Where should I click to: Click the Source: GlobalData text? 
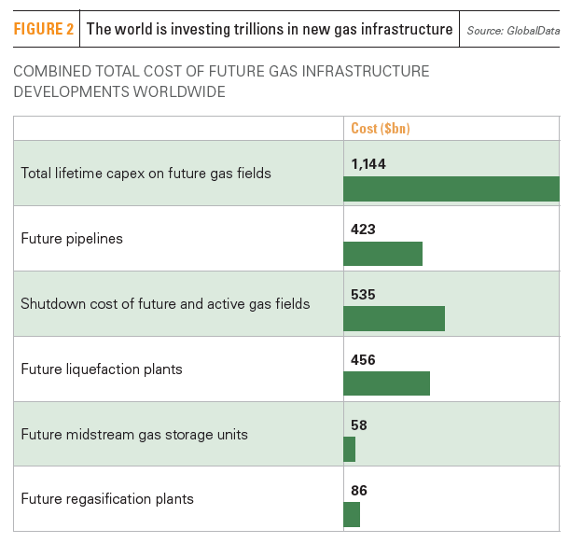coord(515,31)
